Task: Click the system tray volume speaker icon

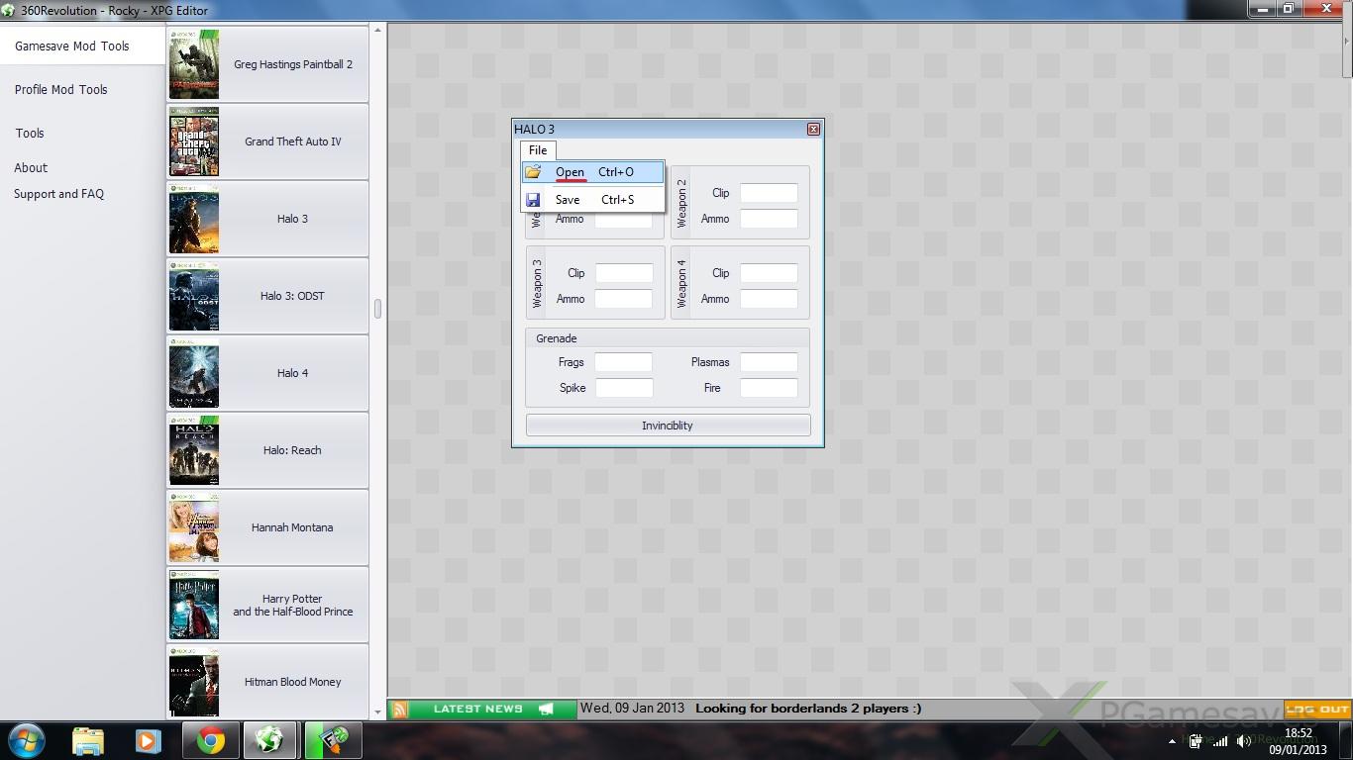Action: pos(1244,741)
